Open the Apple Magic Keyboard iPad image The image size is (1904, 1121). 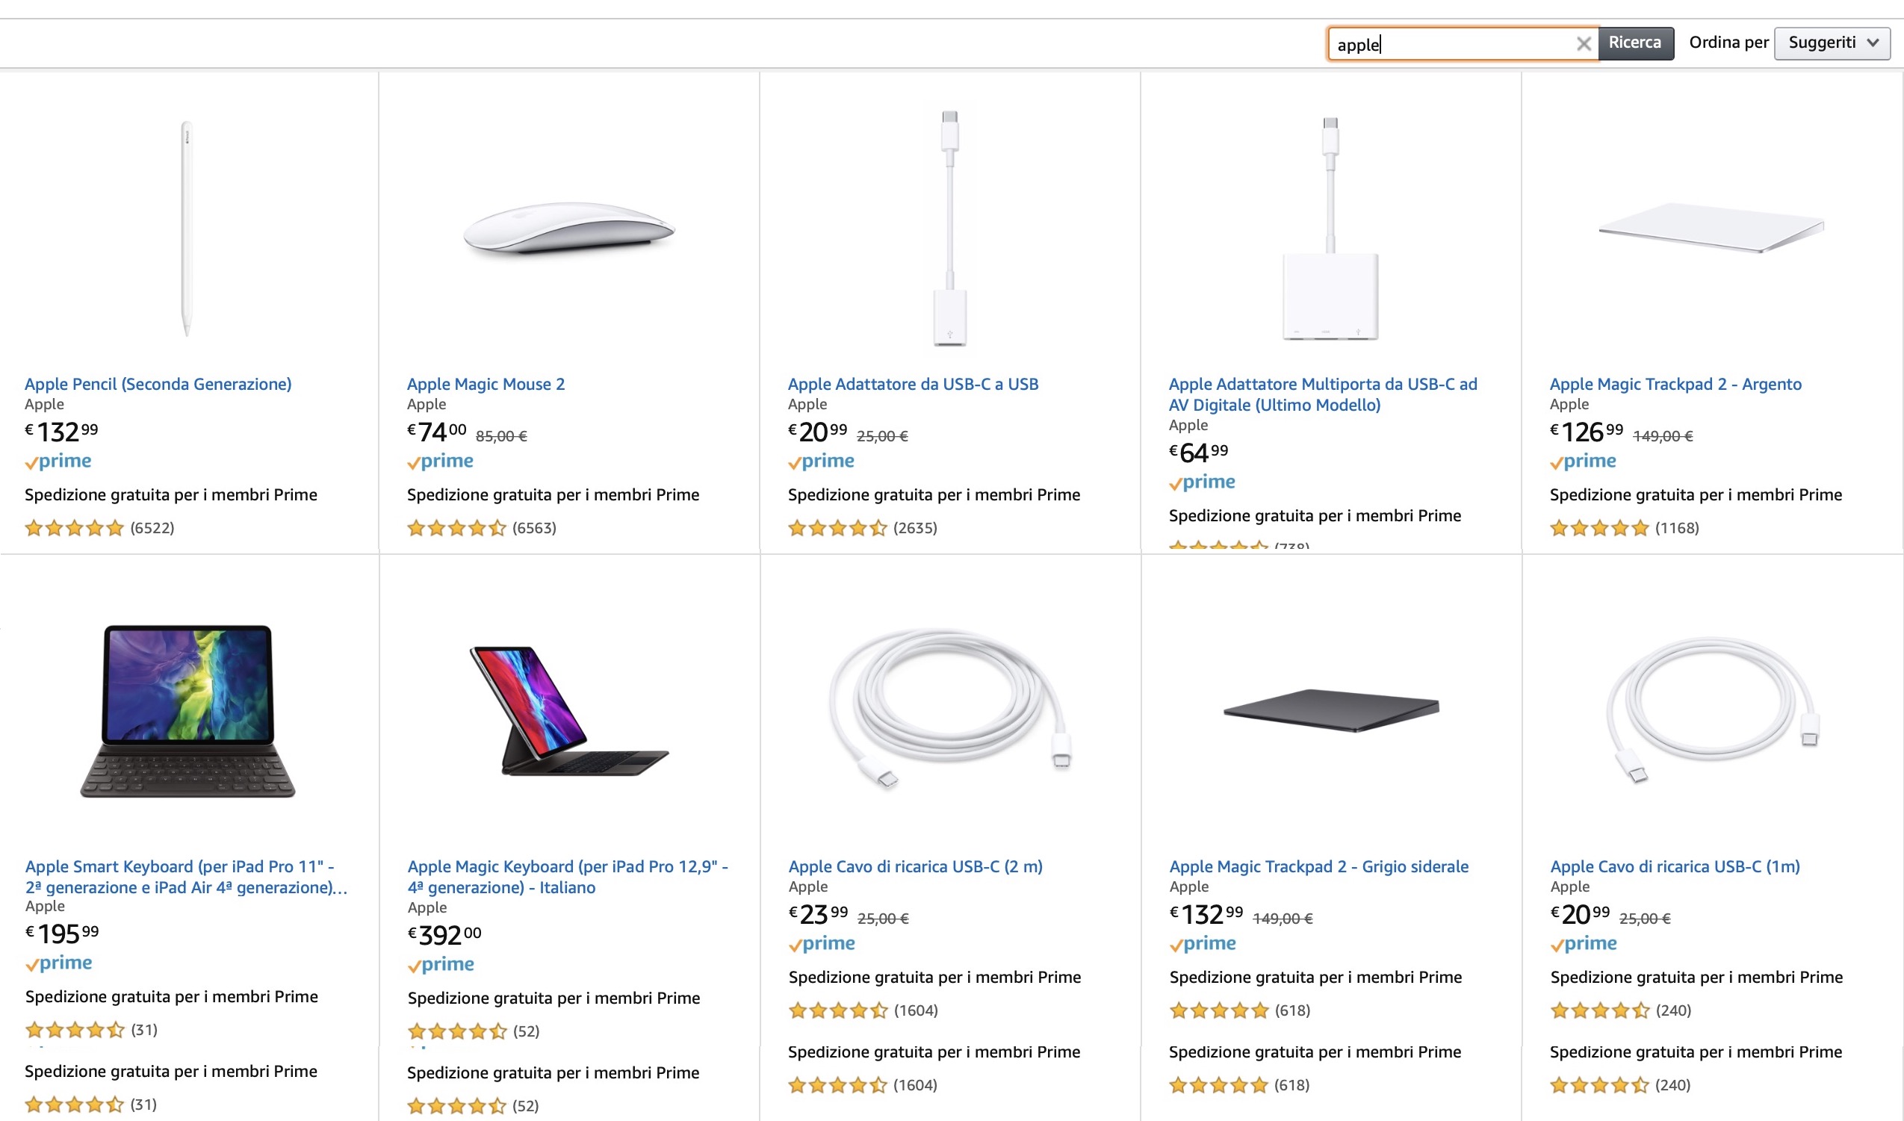point(569,710)
